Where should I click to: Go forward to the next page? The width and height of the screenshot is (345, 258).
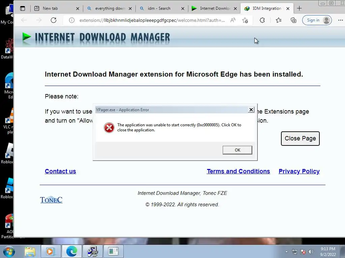(x=39, y=20)
